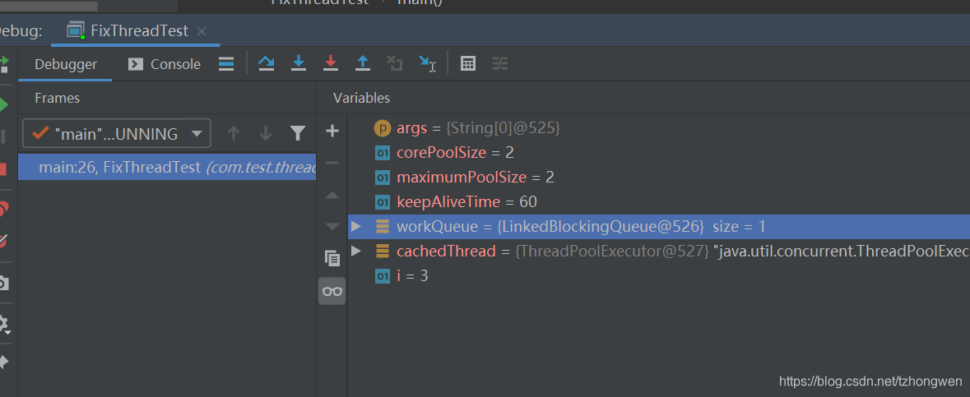Click the pin tab icon in the sidebar
This screenshot has height=397, width=970.
[x=4, y=362]
